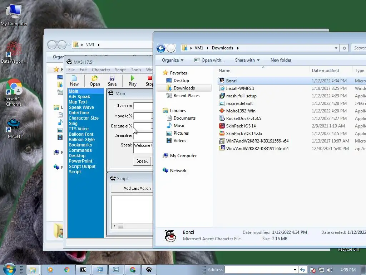Click the Open with... button
This screenshot has height=275, width=366.
(x=209, y=60)
